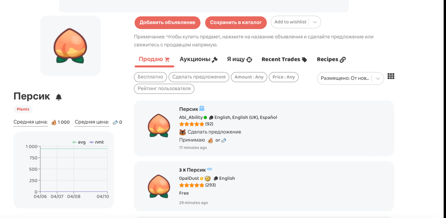The image size is (446, 218).
Task: Click the Добавить объявление button
Action: point(168,22)
